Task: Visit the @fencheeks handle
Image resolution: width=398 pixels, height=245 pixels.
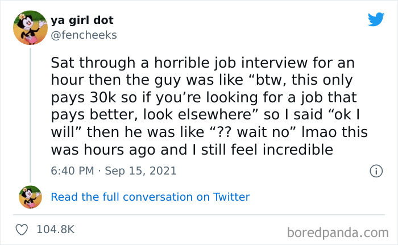Action: [83, 35]
